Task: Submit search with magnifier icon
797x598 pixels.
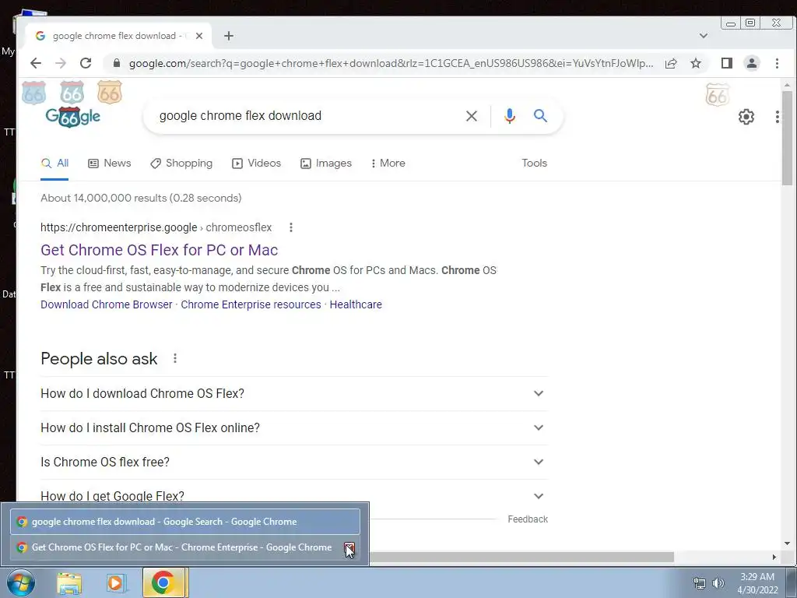Action: pyautogui.click(x=540, y=116)
